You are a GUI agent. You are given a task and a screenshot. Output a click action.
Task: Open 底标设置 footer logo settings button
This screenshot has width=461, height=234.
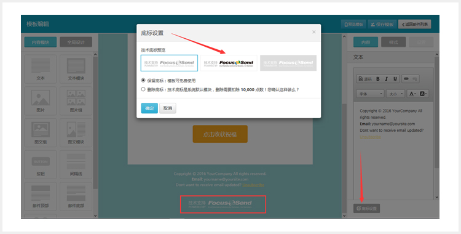[366, 208]
